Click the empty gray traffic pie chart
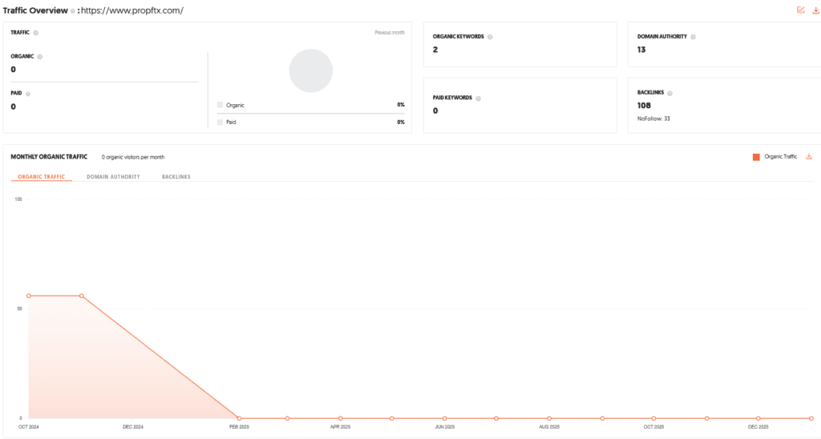821x439 pixels. tap(311, 70)
